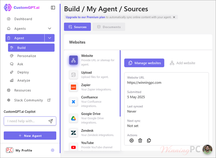Click the Personalize palette icon
The width and height of the screenshot is (216, 158).
pos(12,56)
